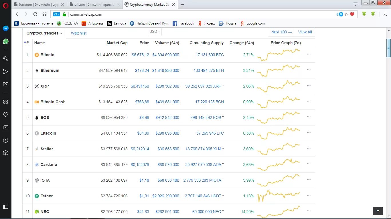Click the Litecoin logo icon
391x219 pixels.
point(37,133)
